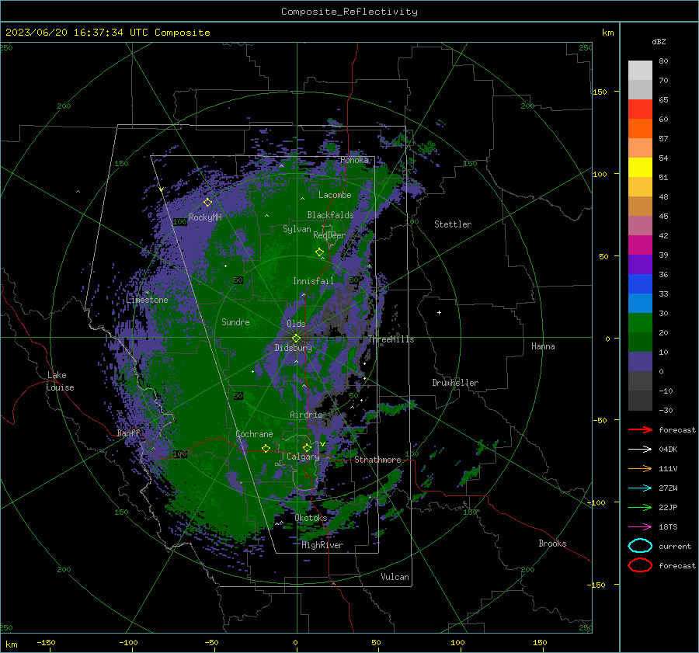Image resolution: width=699 pixels, height=653 pixels.
Task: Click the Calgary city label
Action: coord(303,457)
